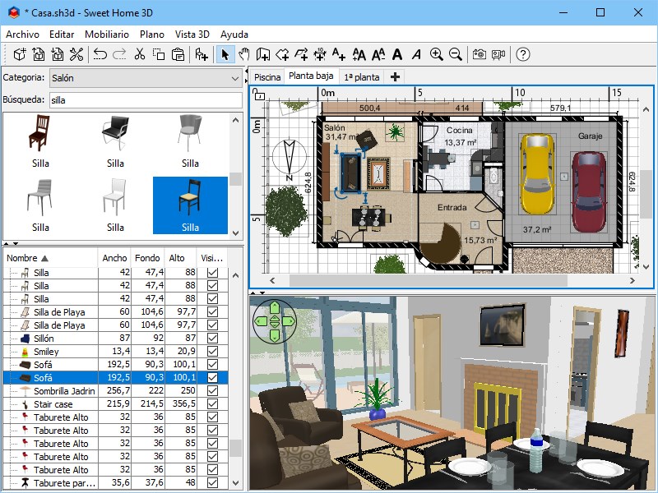
Task: Select the Create walls tool
Action: coord(263,54)
